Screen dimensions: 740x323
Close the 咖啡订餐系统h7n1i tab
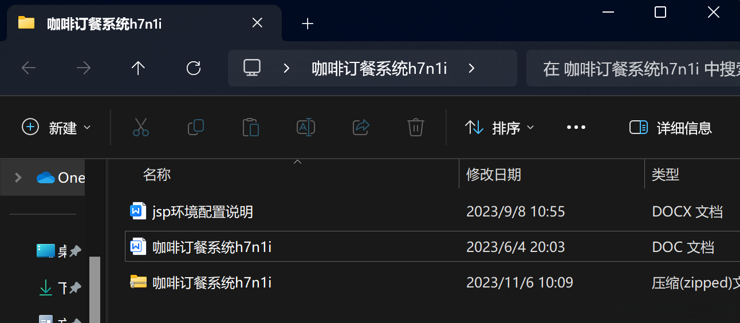click(257, 23)
